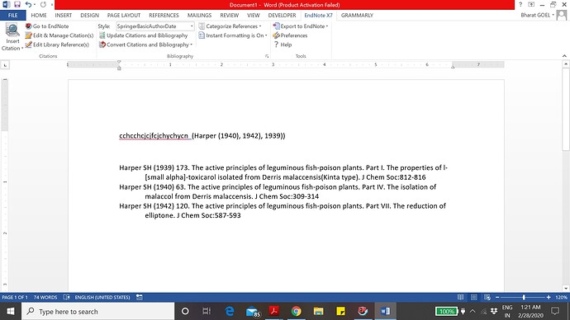Click Edit Library Reference(s)
The height and width of the screenshot is (320, 570).
tap(57, 45)
